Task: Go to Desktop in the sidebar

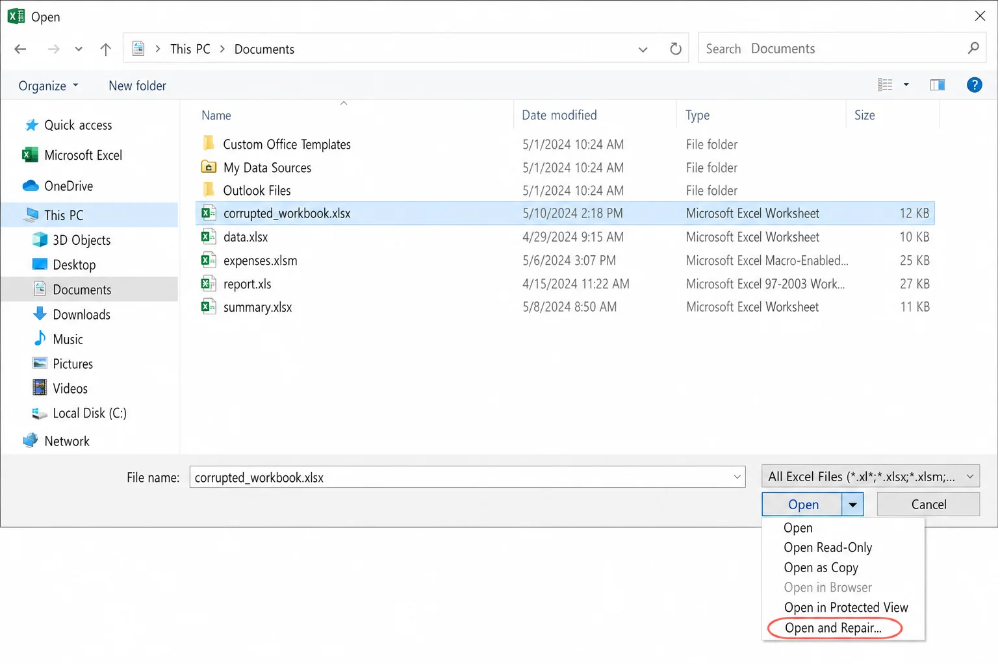Action: tap(74, 265)
